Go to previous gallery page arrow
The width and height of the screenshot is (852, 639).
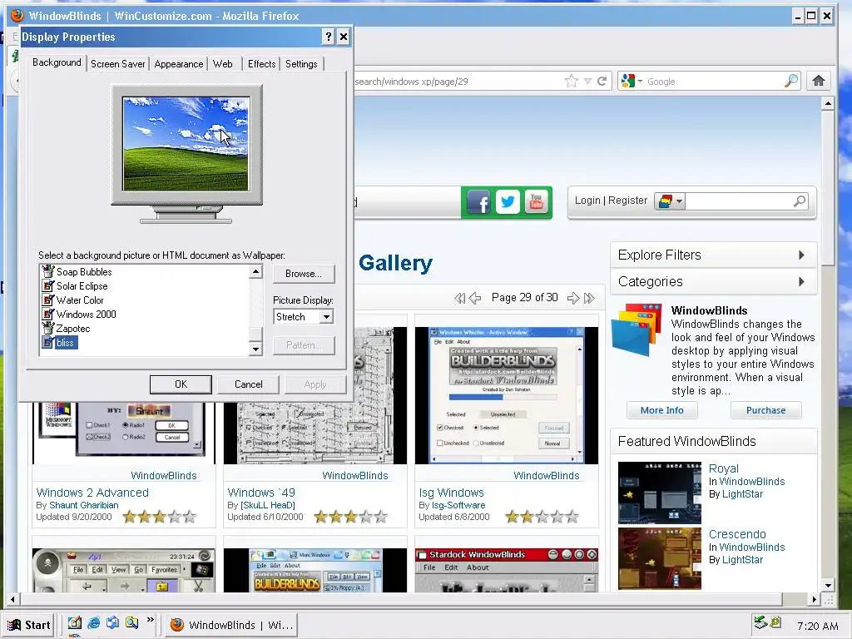click(475, 298)
